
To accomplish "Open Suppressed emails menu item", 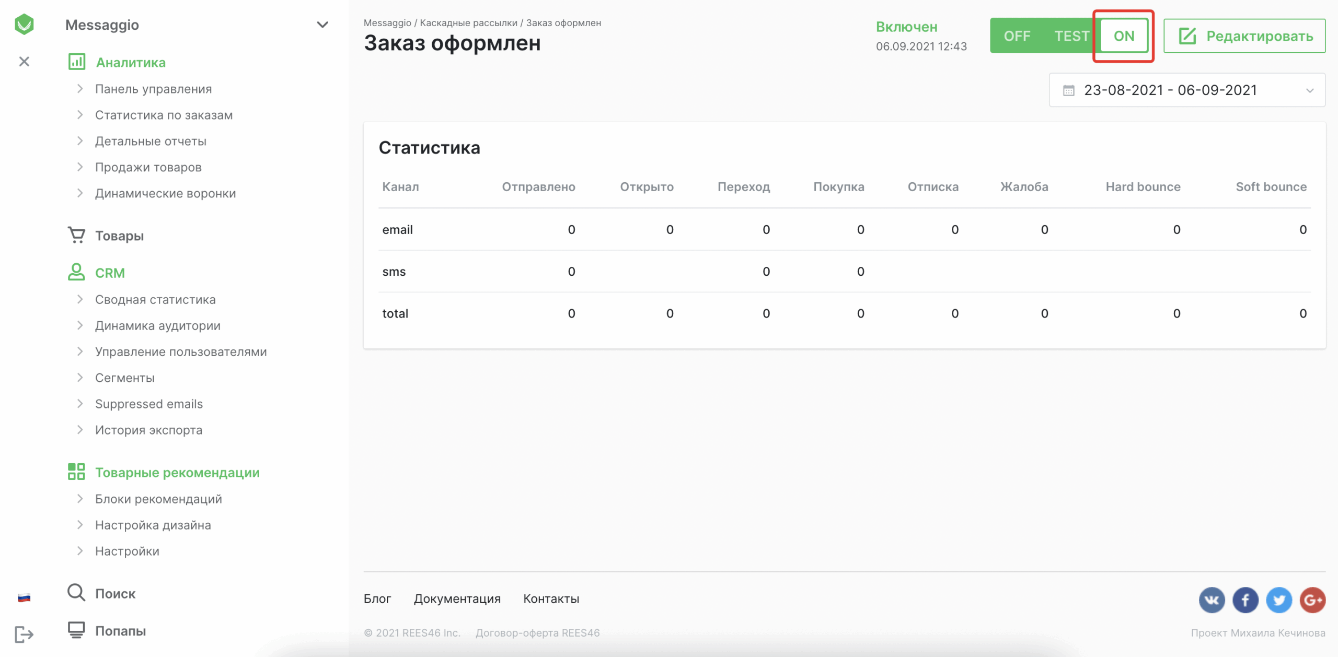I will point(148,404).
